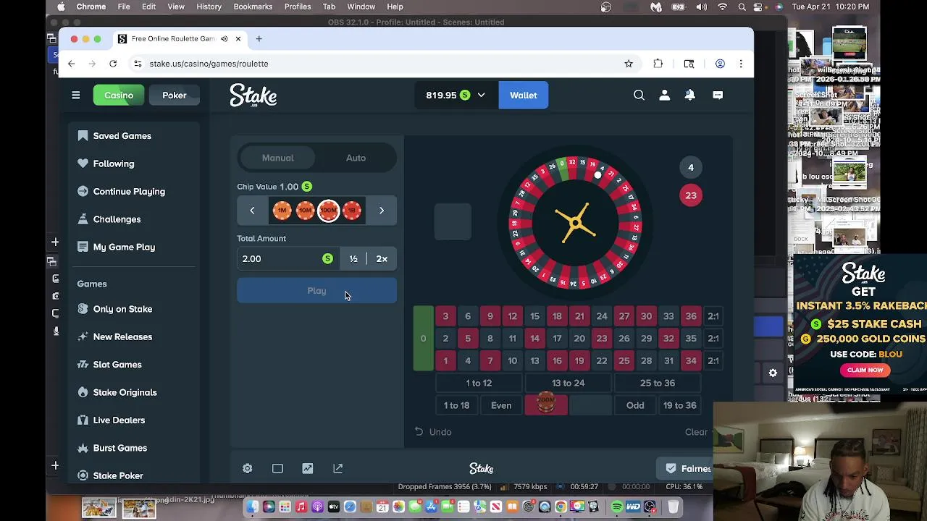
Task: Toggle theatre mode rectangle icon
Action: (277, 468)
